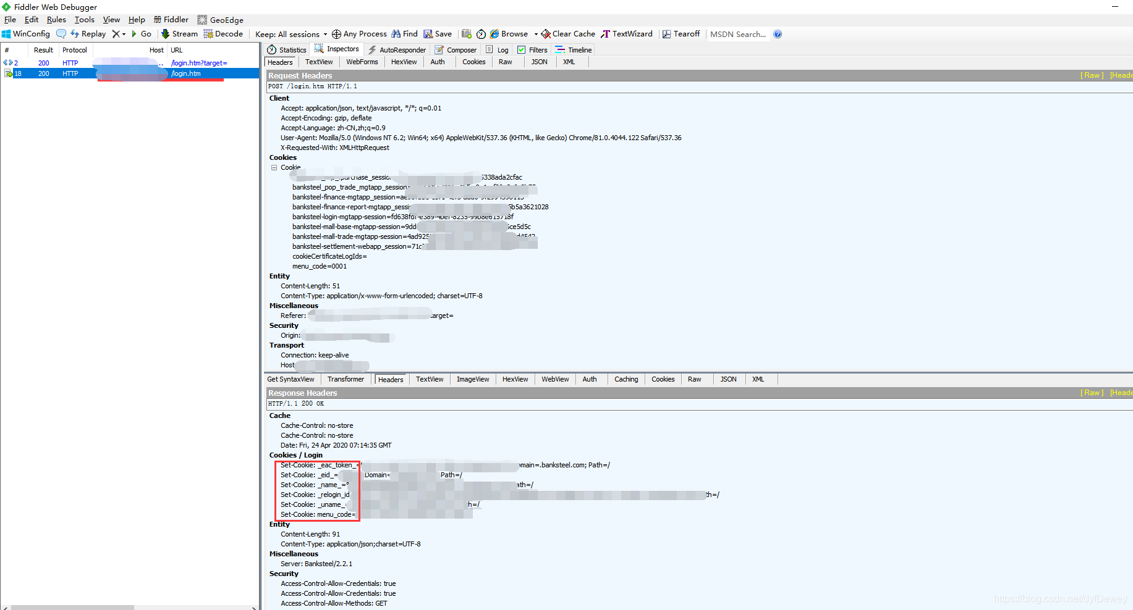Select the ImageView response tab
This screenshot has width=1133, height=610.
pyautogui.click(x=473, y=379)
